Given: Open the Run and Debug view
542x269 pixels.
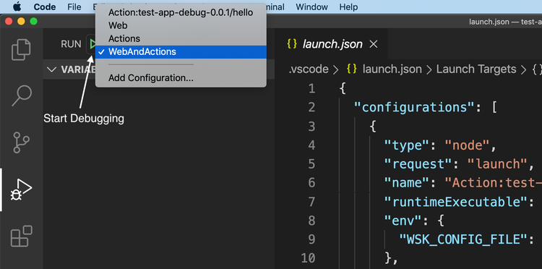Looking at the screenshot, I should click(x=21, y=190).
